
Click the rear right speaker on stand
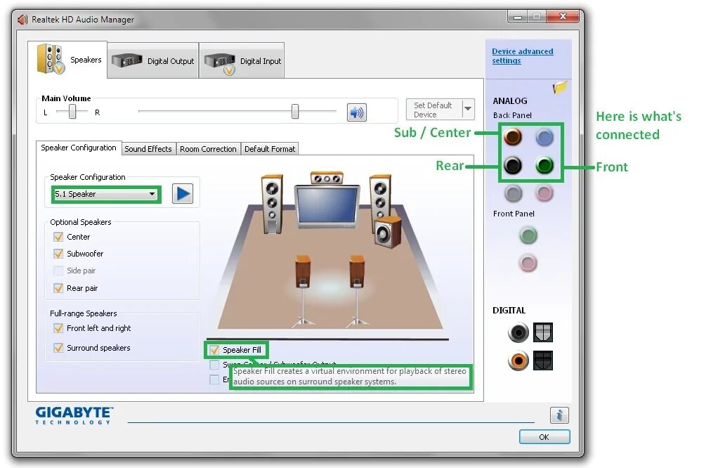click(x=357, y=291)
